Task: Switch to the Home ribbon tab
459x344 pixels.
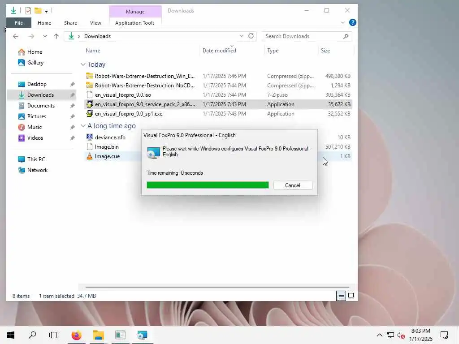Action: (x=44, y=23)
